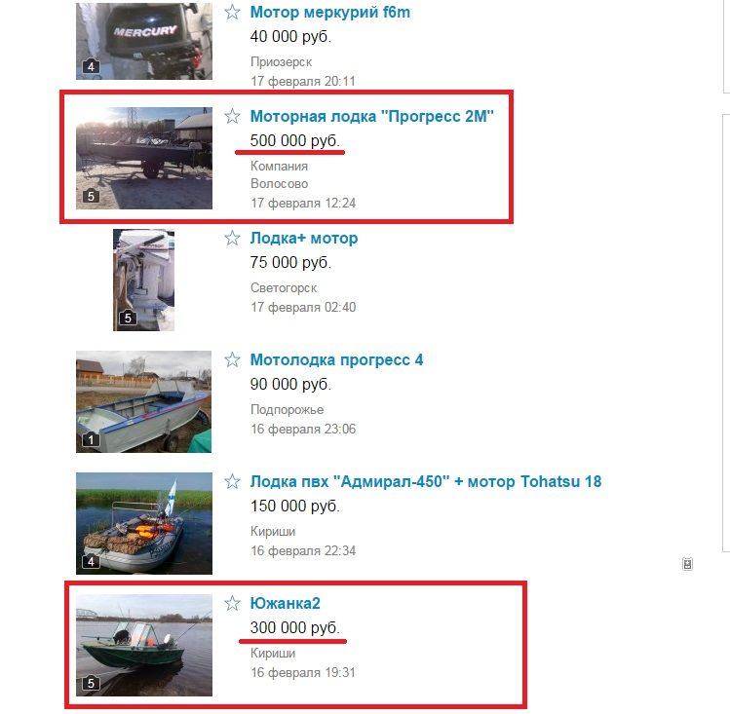Click the small icon at right edge
This screenshot has width=730, height=714.
pyautogui.click(x=687, y=564)
